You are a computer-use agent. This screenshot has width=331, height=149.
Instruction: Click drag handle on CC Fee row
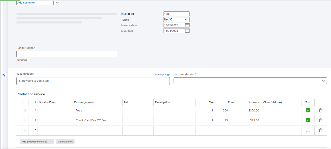(x=25, y=120)
